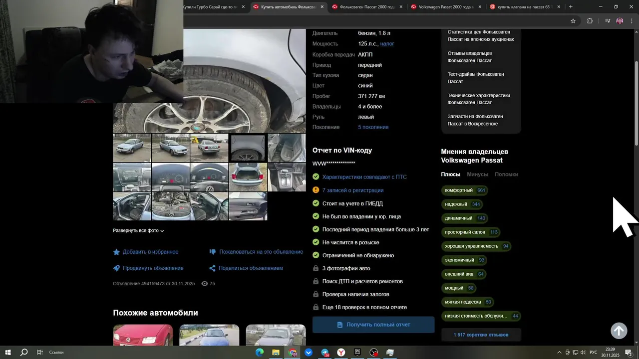Switch to 'купить клапана на пассат 65' tab

[525, 7]
